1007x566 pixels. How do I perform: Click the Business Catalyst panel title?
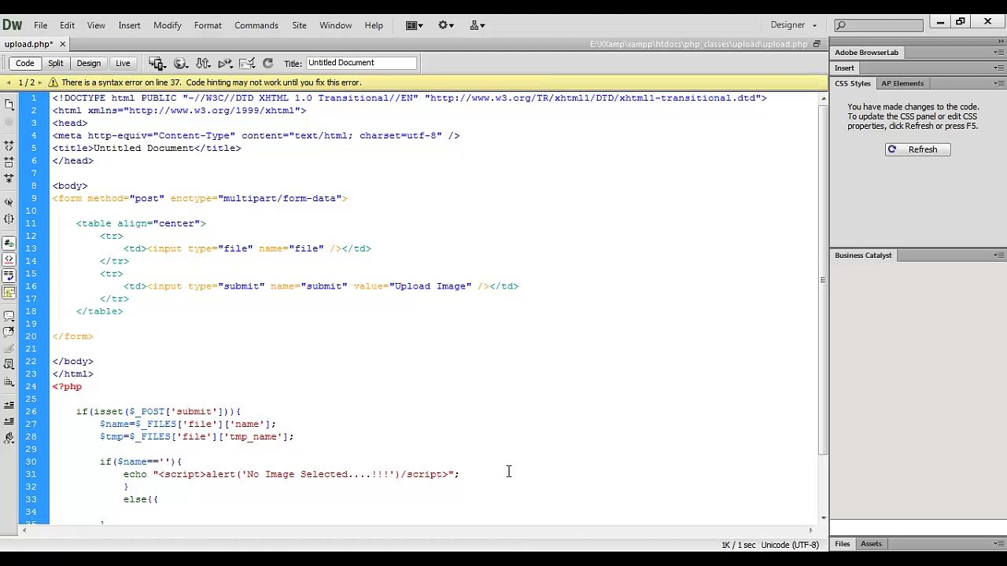click(863, 255)
